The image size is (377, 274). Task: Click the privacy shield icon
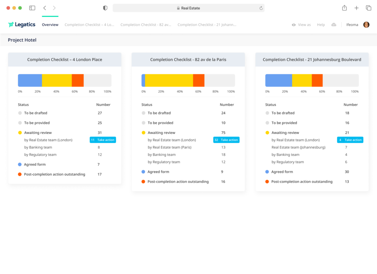(x=105, y=8)
